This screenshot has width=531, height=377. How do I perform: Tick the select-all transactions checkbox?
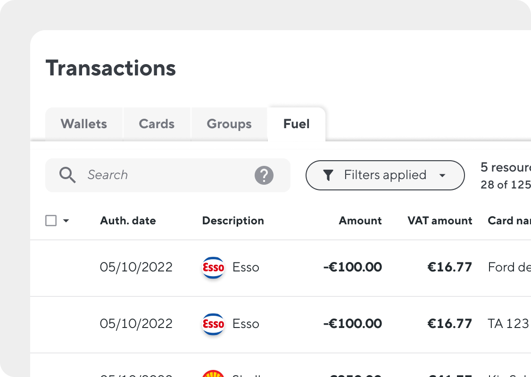coord(51,221)
